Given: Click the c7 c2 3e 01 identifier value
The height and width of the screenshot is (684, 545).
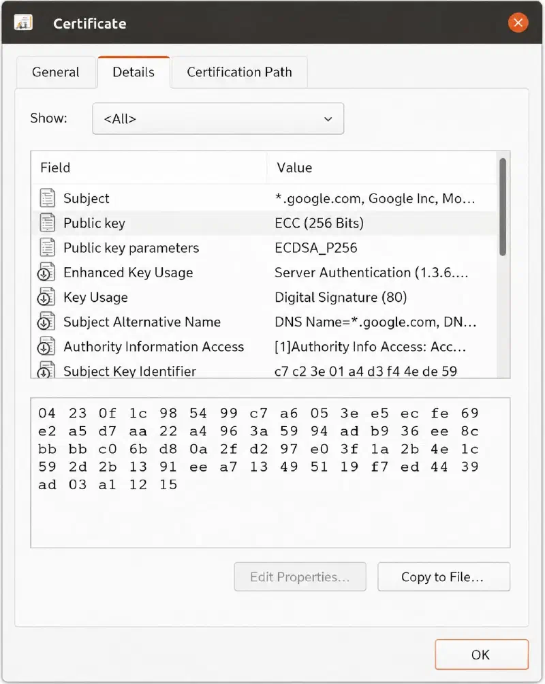Looking at the screenshot, I should (x=366, y=371).
